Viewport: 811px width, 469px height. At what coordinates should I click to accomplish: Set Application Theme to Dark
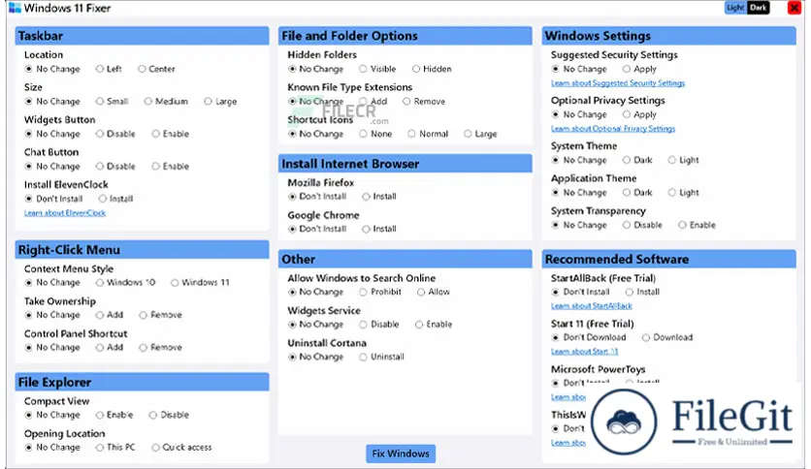coord(637,193)
